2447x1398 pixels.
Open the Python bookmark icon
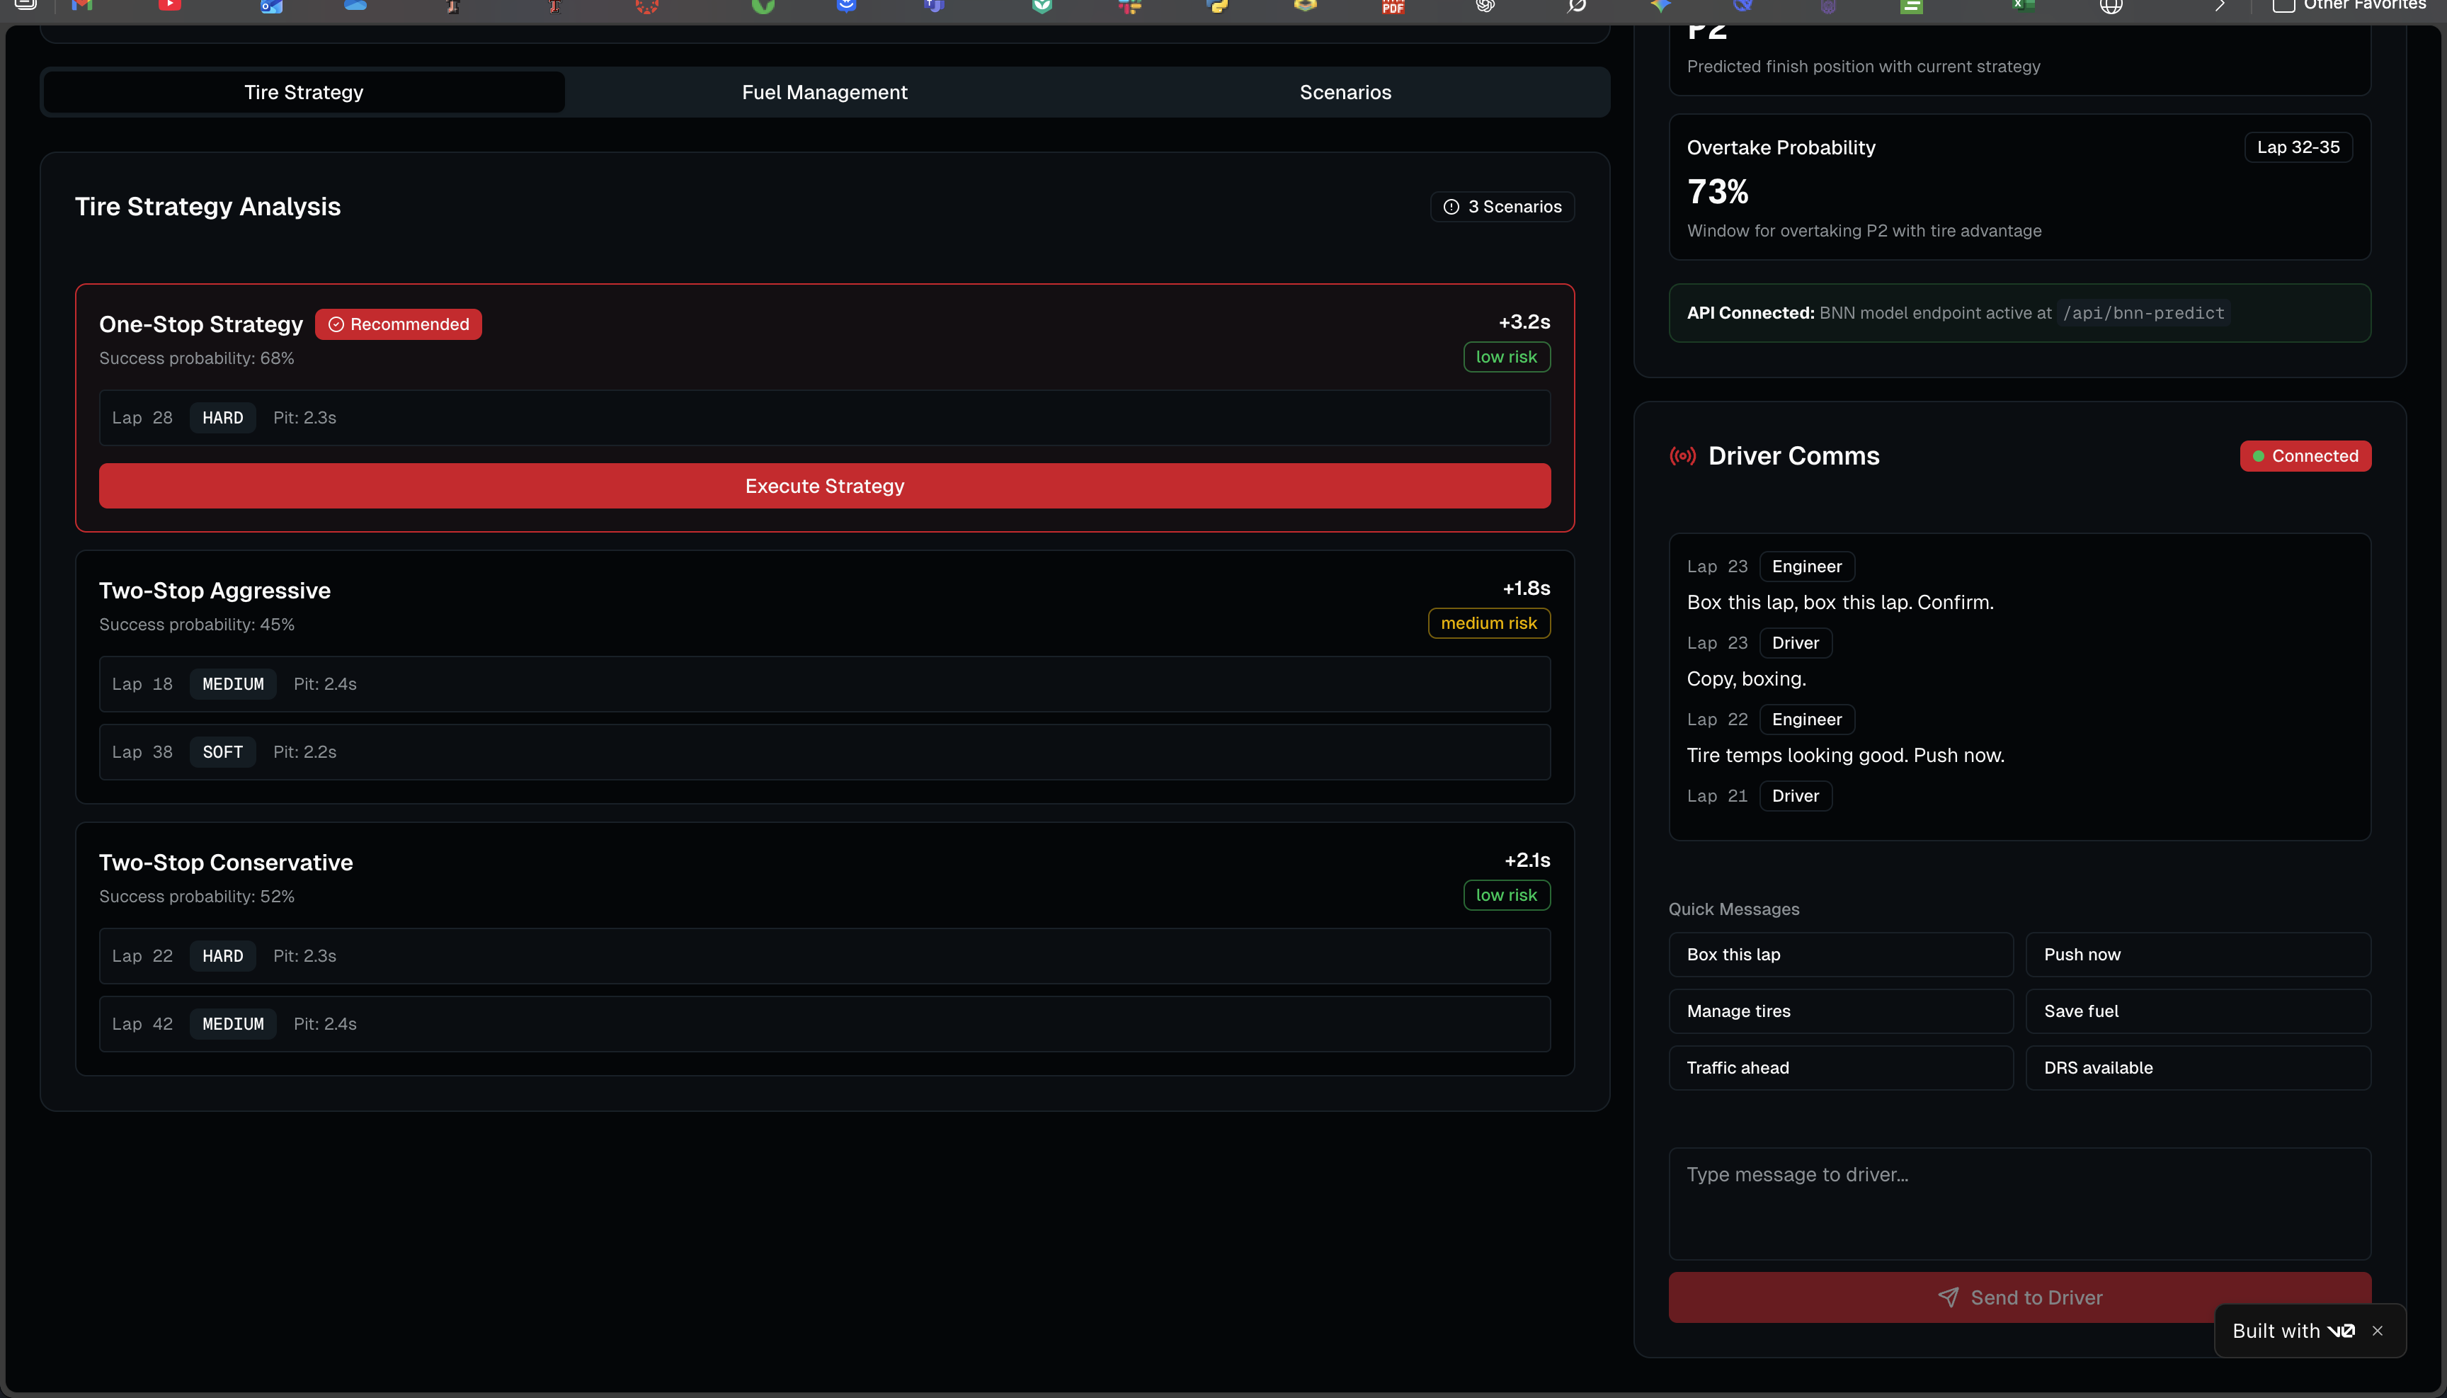[1217, 6]
